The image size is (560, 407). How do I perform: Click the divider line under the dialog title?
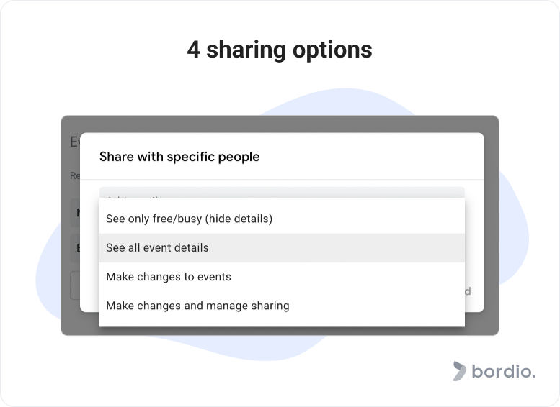pos(282,180)
